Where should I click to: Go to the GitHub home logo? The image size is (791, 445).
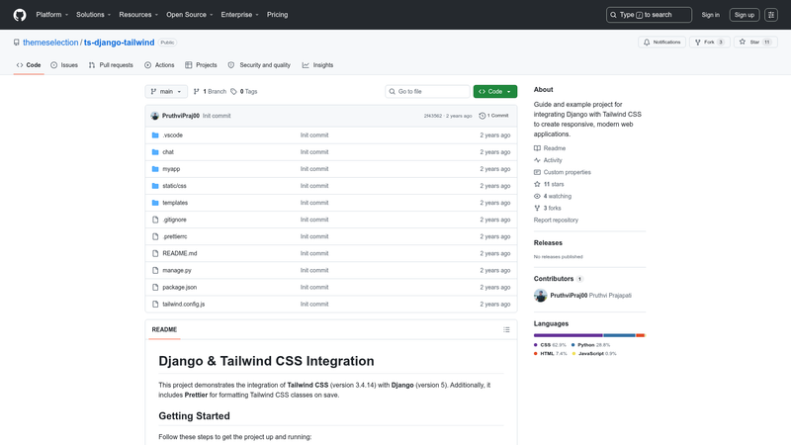coord(20,15)
